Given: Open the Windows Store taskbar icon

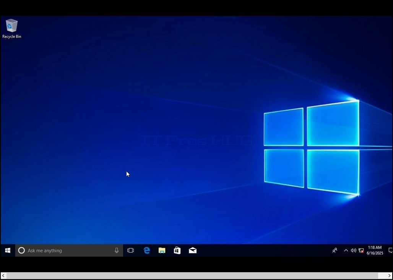Looking at the screenshot, I should coord(177,251).
